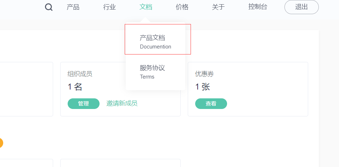Click the green 管理 button

tap(84, 104)
